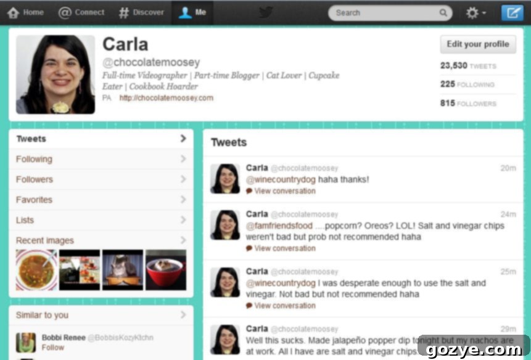Image resolution: width=531 pixels, height=360 pixels.
Task: Click the 25m tweet timestamp
Action: pyautogui.click(x=508, y=272)
